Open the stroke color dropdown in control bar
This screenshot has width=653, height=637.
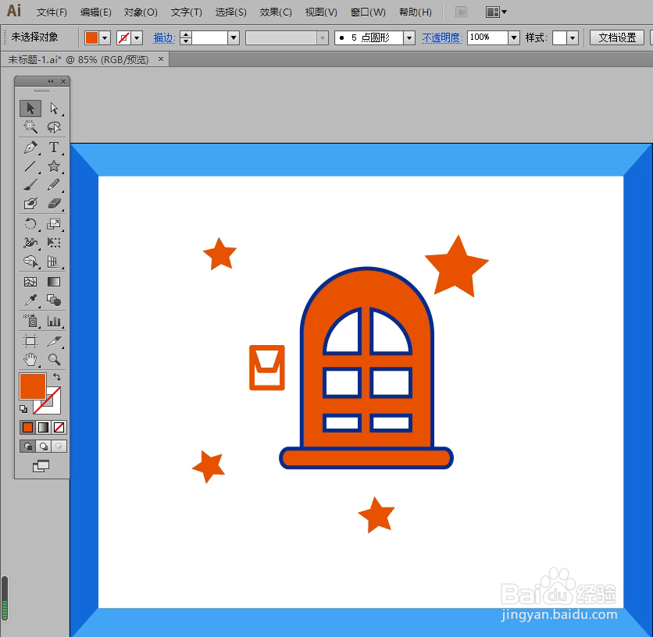(x=137, y=38)
